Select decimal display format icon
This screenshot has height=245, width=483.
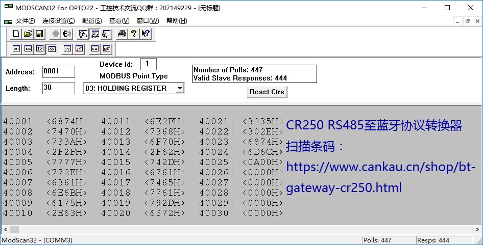click(28, 49)
